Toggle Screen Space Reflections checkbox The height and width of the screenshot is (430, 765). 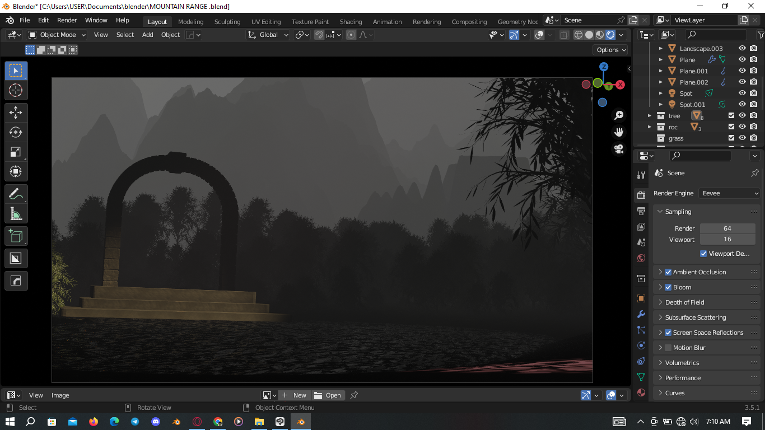[668, 333]
